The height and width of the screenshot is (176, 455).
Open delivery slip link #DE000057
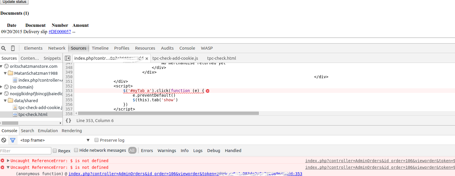click(x=60, y=32)
